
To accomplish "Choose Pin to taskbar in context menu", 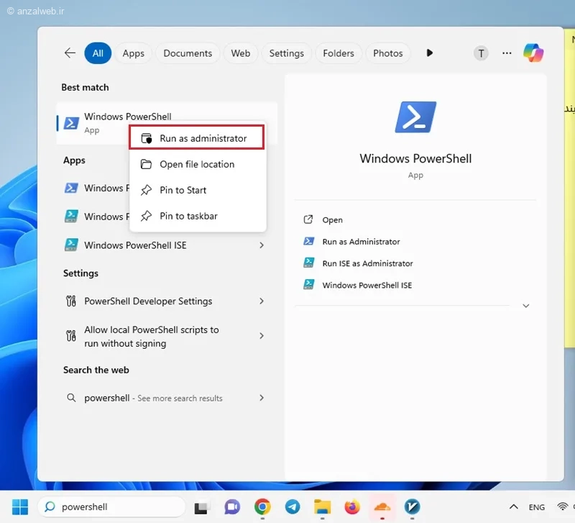I will (198, 216).
